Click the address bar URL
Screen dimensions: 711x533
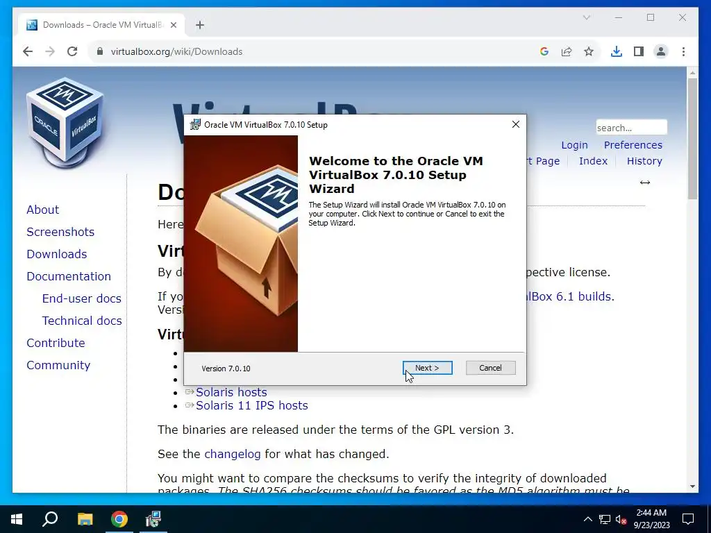[177, 51]
